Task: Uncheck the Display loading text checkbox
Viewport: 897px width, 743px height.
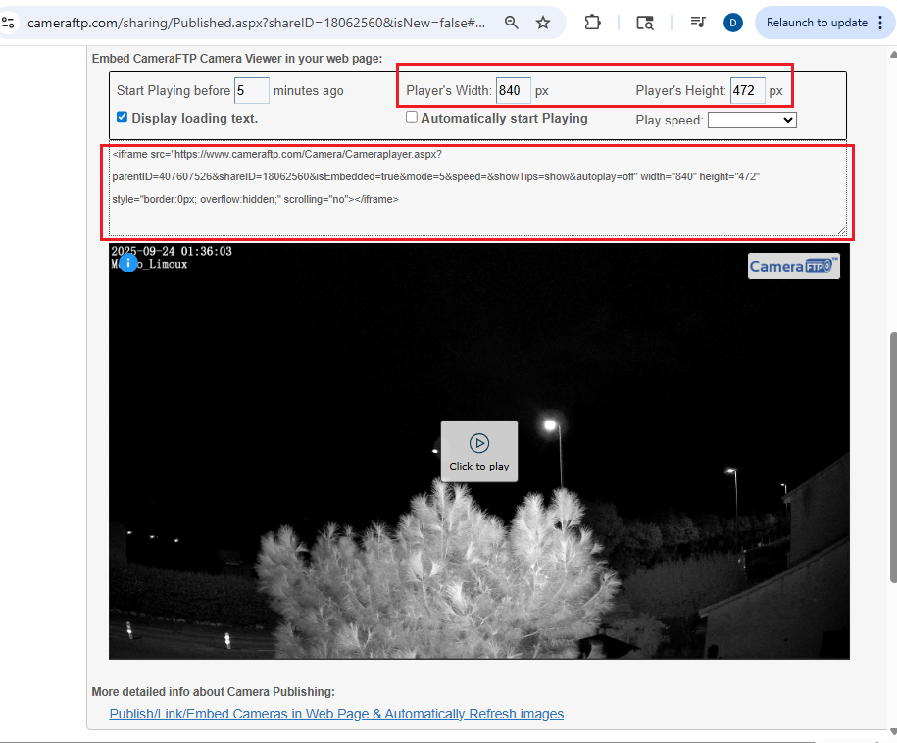Action: (x=122, y=117)
